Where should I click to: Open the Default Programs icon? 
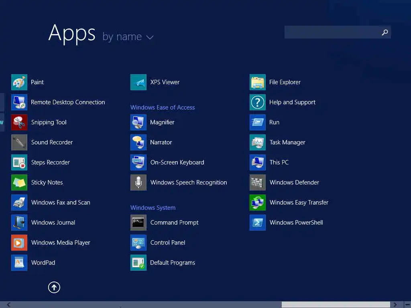[x=138, y=262]
